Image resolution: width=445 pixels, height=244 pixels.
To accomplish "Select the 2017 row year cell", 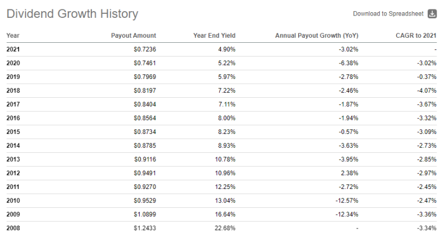I will click(x=13, y=104).
